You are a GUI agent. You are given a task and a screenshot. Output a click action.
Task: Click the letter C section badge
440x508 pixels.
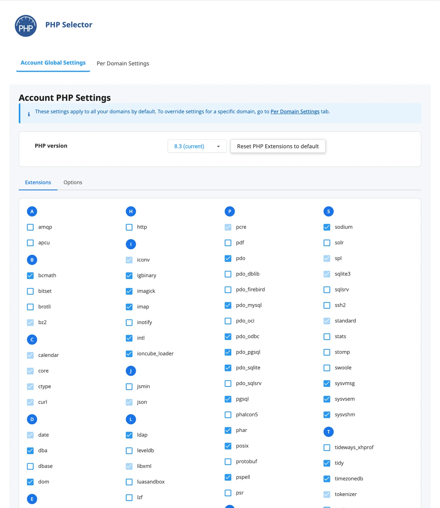[x=32, y=340]
